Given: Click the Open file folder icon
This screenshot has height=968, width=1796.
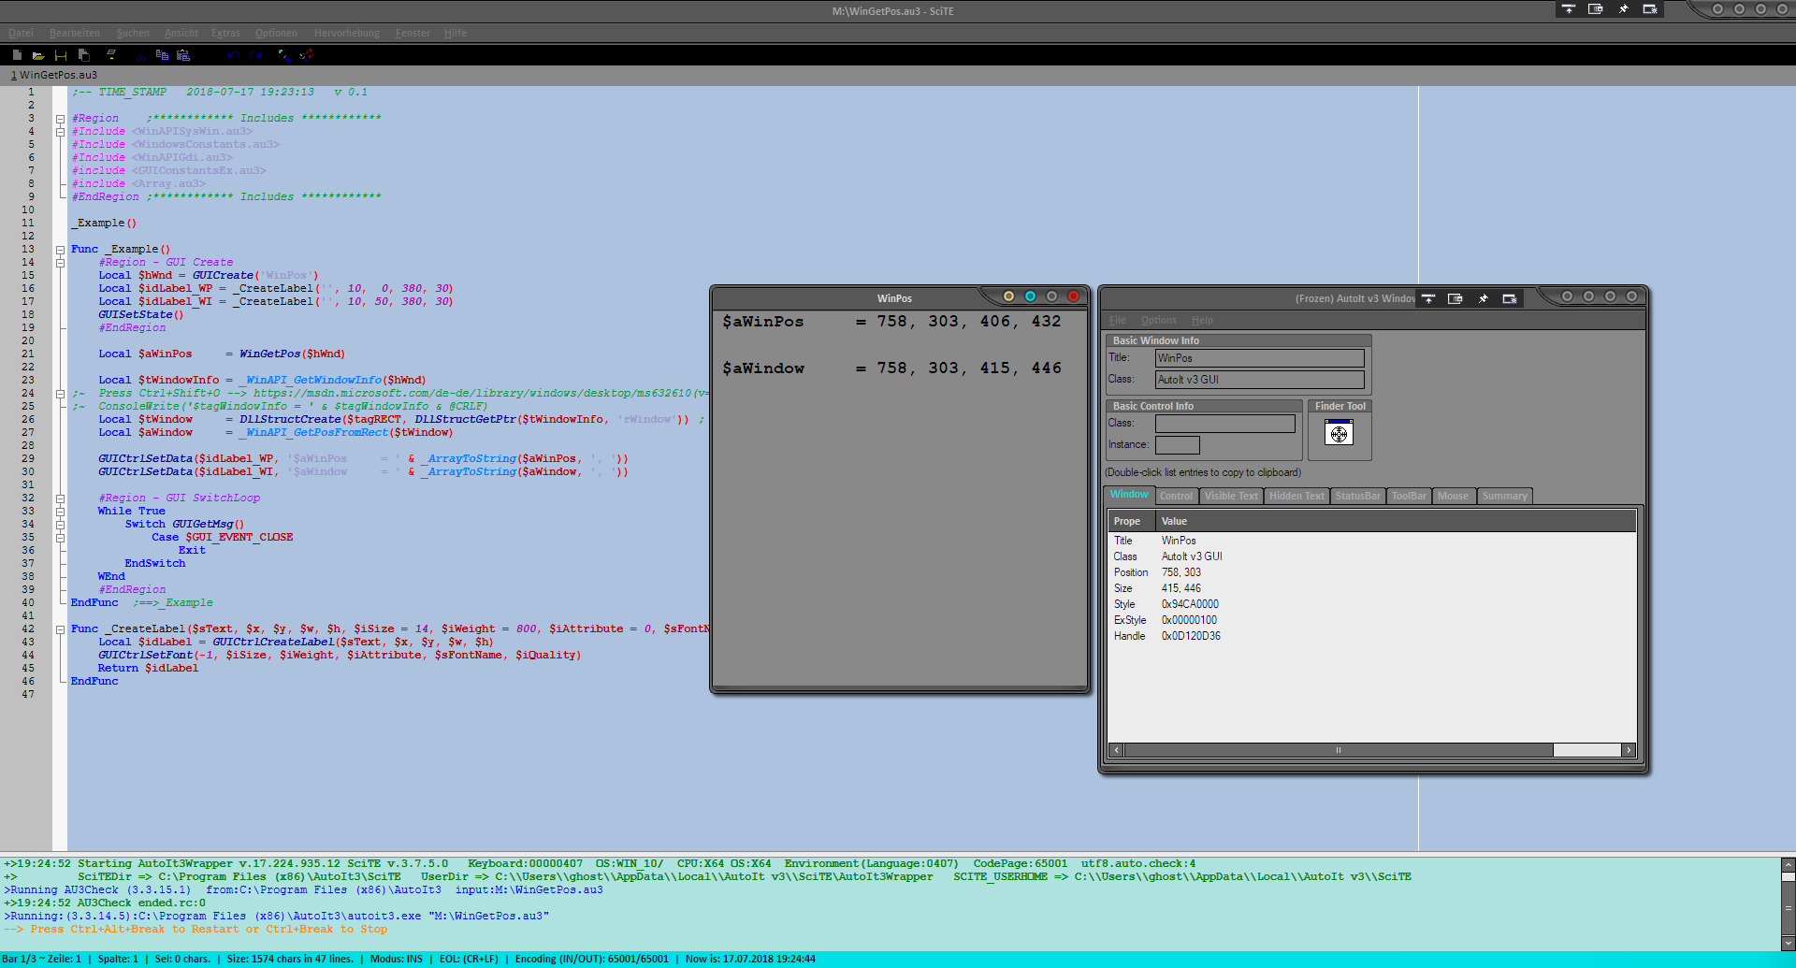Looking at the screenshot, I should 38,55.
